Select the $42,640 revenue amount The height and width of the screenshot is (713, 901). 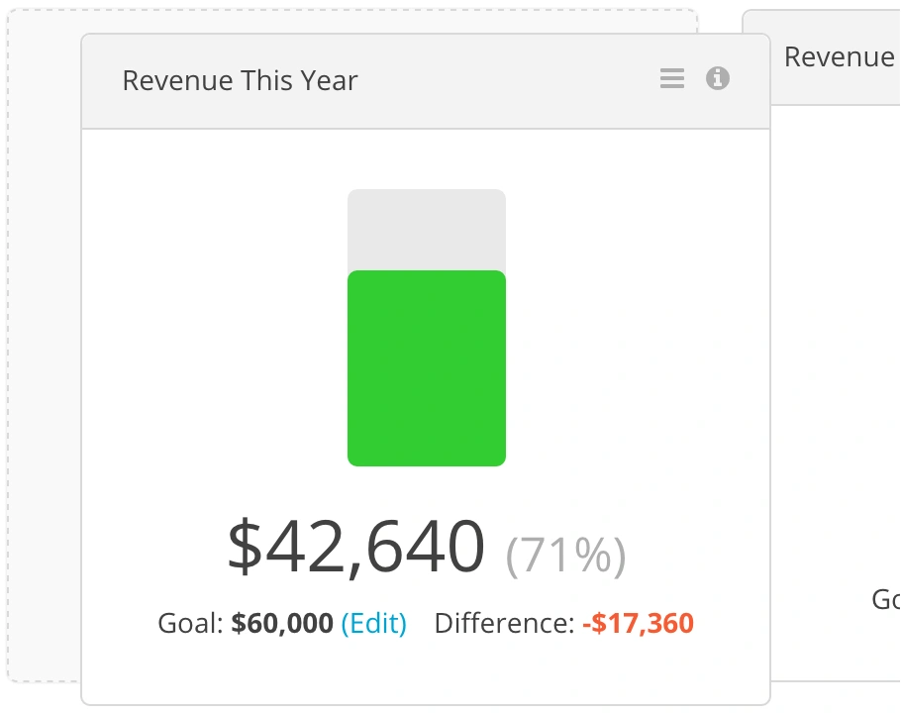coord(356,547)
